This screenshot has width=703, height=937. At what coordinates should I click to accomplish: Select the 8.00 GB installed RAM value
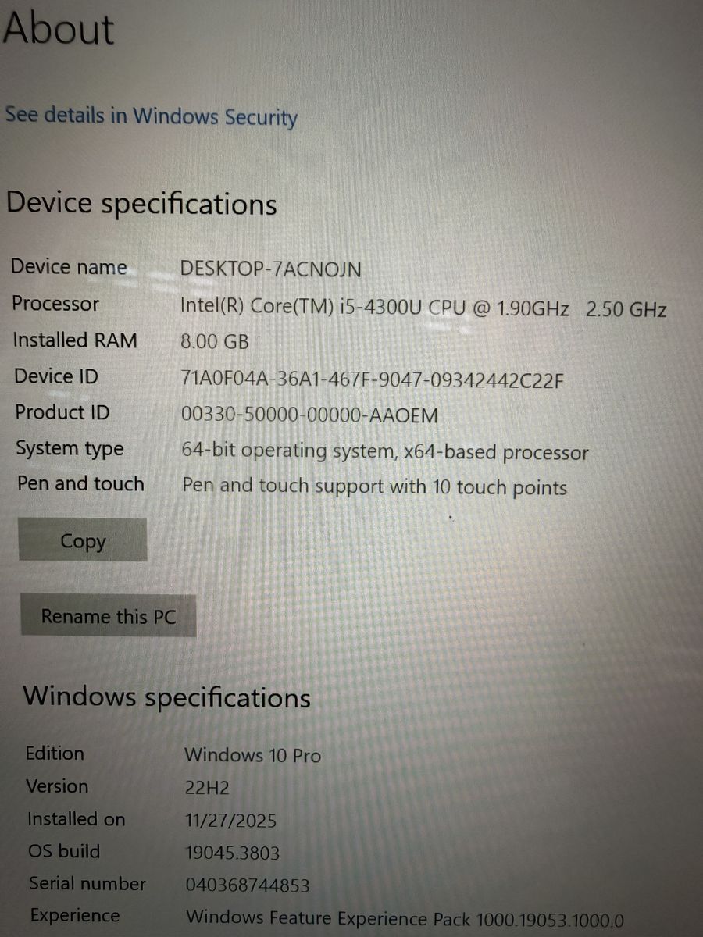(215, 341)
